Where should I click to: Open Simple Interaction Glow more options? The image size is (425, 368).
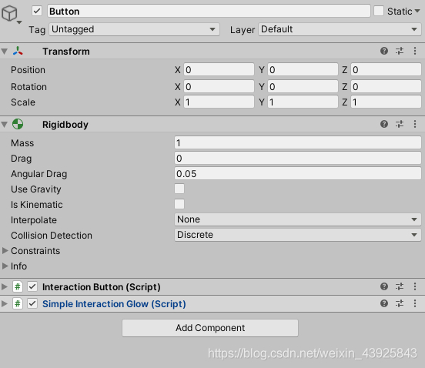(415, 303)
